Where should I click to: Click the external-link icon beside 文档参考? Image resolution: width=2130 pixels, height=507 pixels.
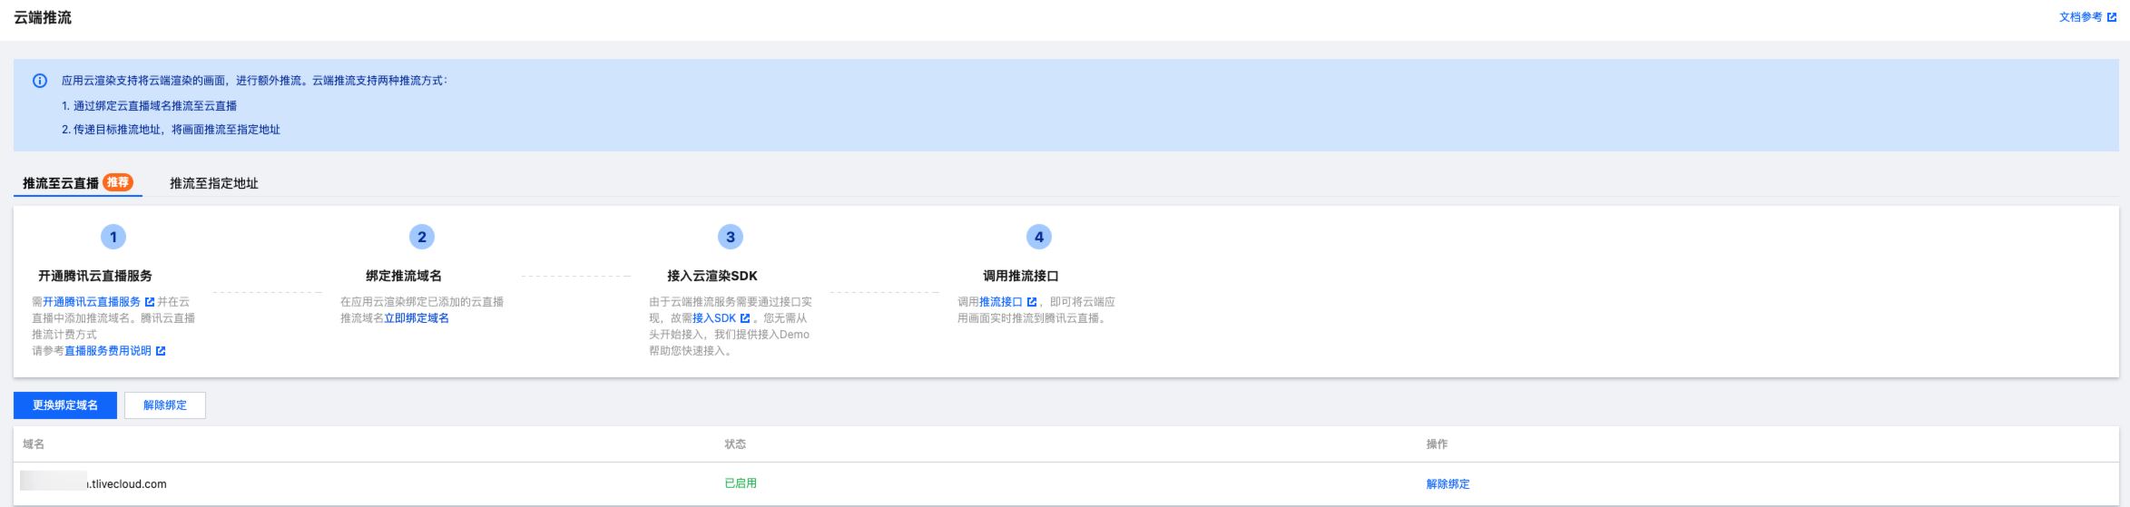click(2112, 17)
